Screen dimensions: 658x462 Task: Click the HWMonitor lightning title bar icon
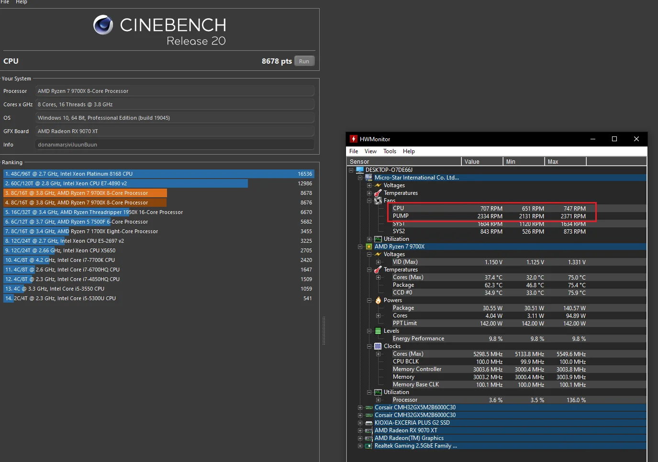click(x=354, y=139)
